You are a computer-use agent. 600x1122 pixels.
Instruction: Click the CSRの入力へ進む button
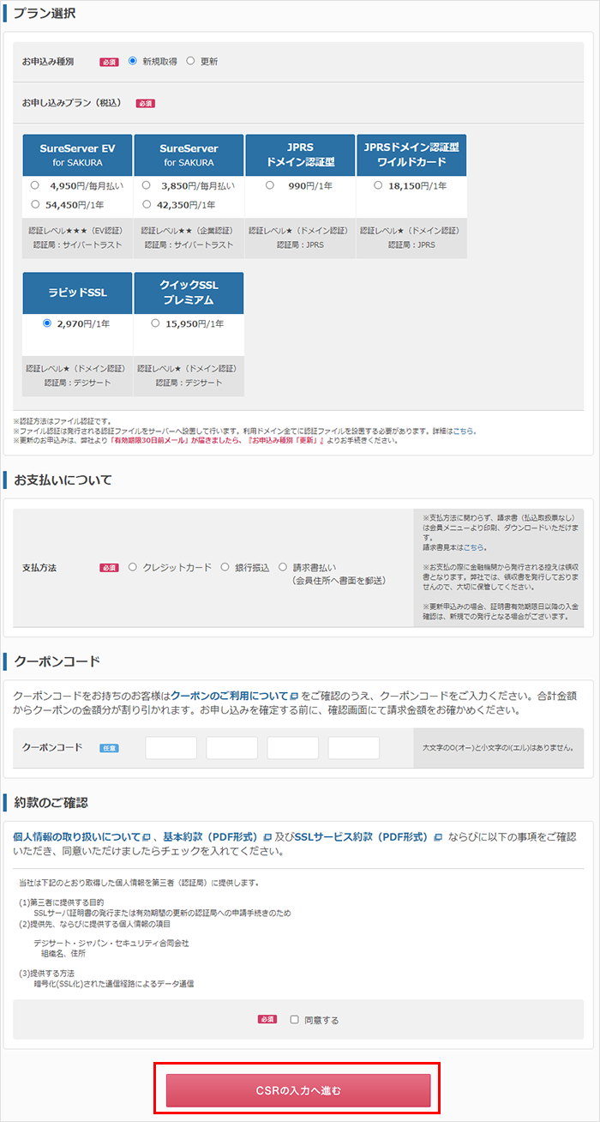[x=298, y=1090]
